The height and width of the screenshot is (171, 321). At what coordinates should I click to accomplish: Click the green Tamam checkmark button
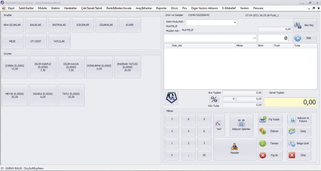tap(270, 143)
